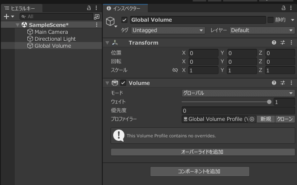Disable the Volume component checkbox
This screenshot has width=297, height=185.
coord(123,83)
